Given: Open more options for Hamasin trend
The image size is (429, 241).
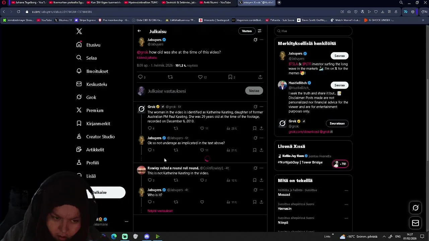Looking at the screenshot, I should tap(346, 205).
